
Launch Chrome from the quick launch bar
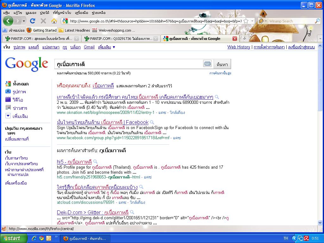pos(41,238)
